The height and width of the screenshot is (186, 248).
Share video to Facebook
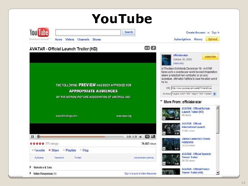[59, 158]
